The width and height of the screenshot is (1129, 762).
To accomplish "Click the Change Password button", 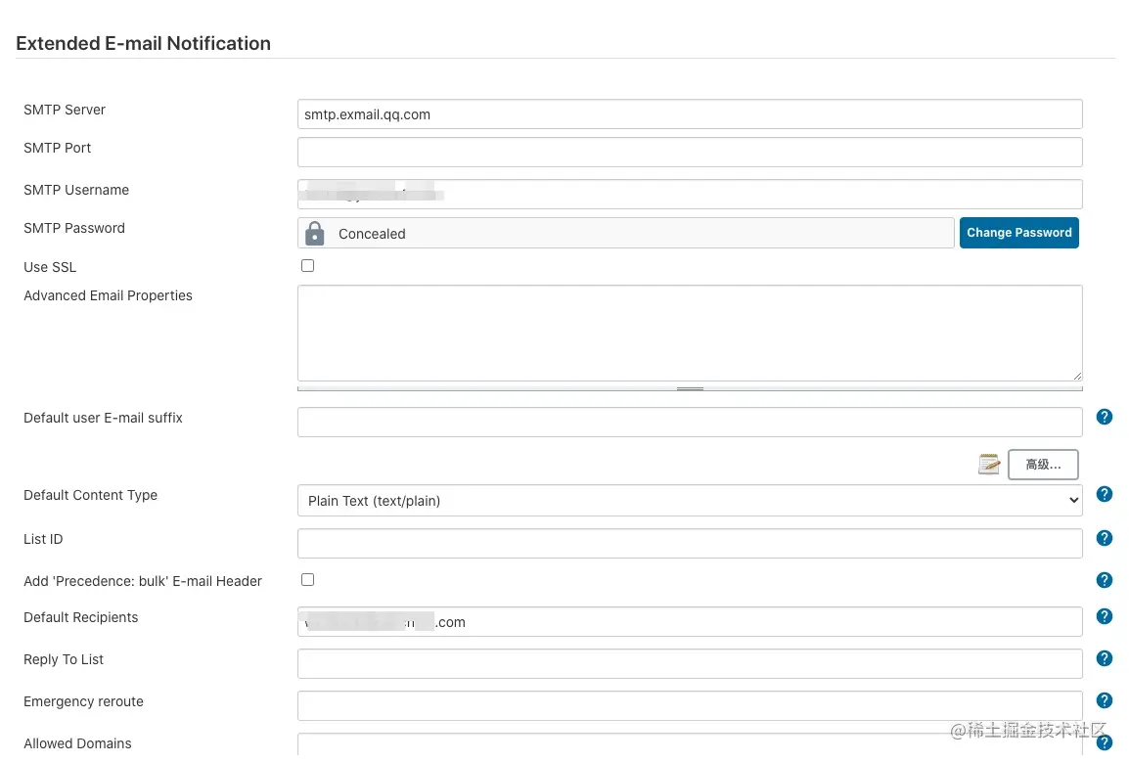I will point(1018,233).
